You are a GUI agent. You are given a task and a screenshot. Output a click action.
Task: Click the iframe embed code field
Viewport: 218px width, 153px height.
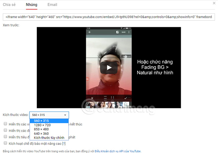click(x=109, y=17)
